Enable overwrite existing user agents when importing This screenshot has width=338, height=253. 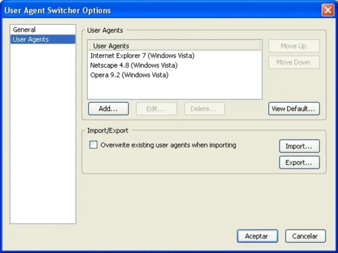[93, 145]
